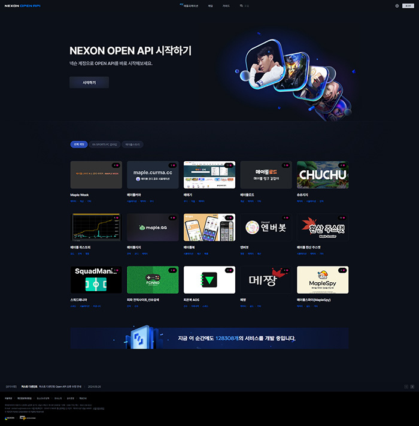Click the like heart badge on Maple Week
The width and height of the screenshot is (419, 426).
click(x=116, y=165)
